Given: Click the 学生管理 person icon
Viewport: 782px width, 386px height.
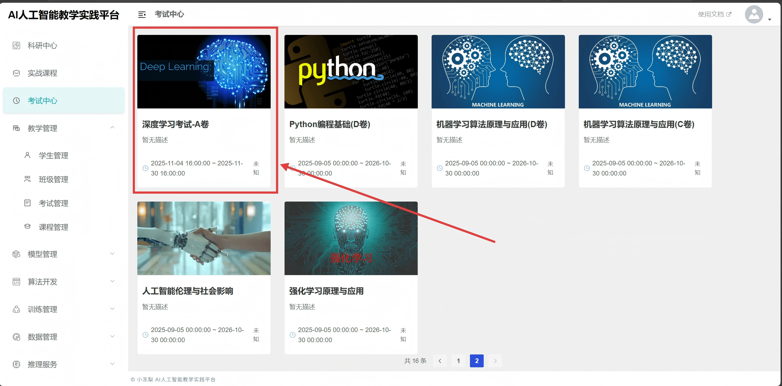Looking at the screenshot, I should click(x=27, y=155).
